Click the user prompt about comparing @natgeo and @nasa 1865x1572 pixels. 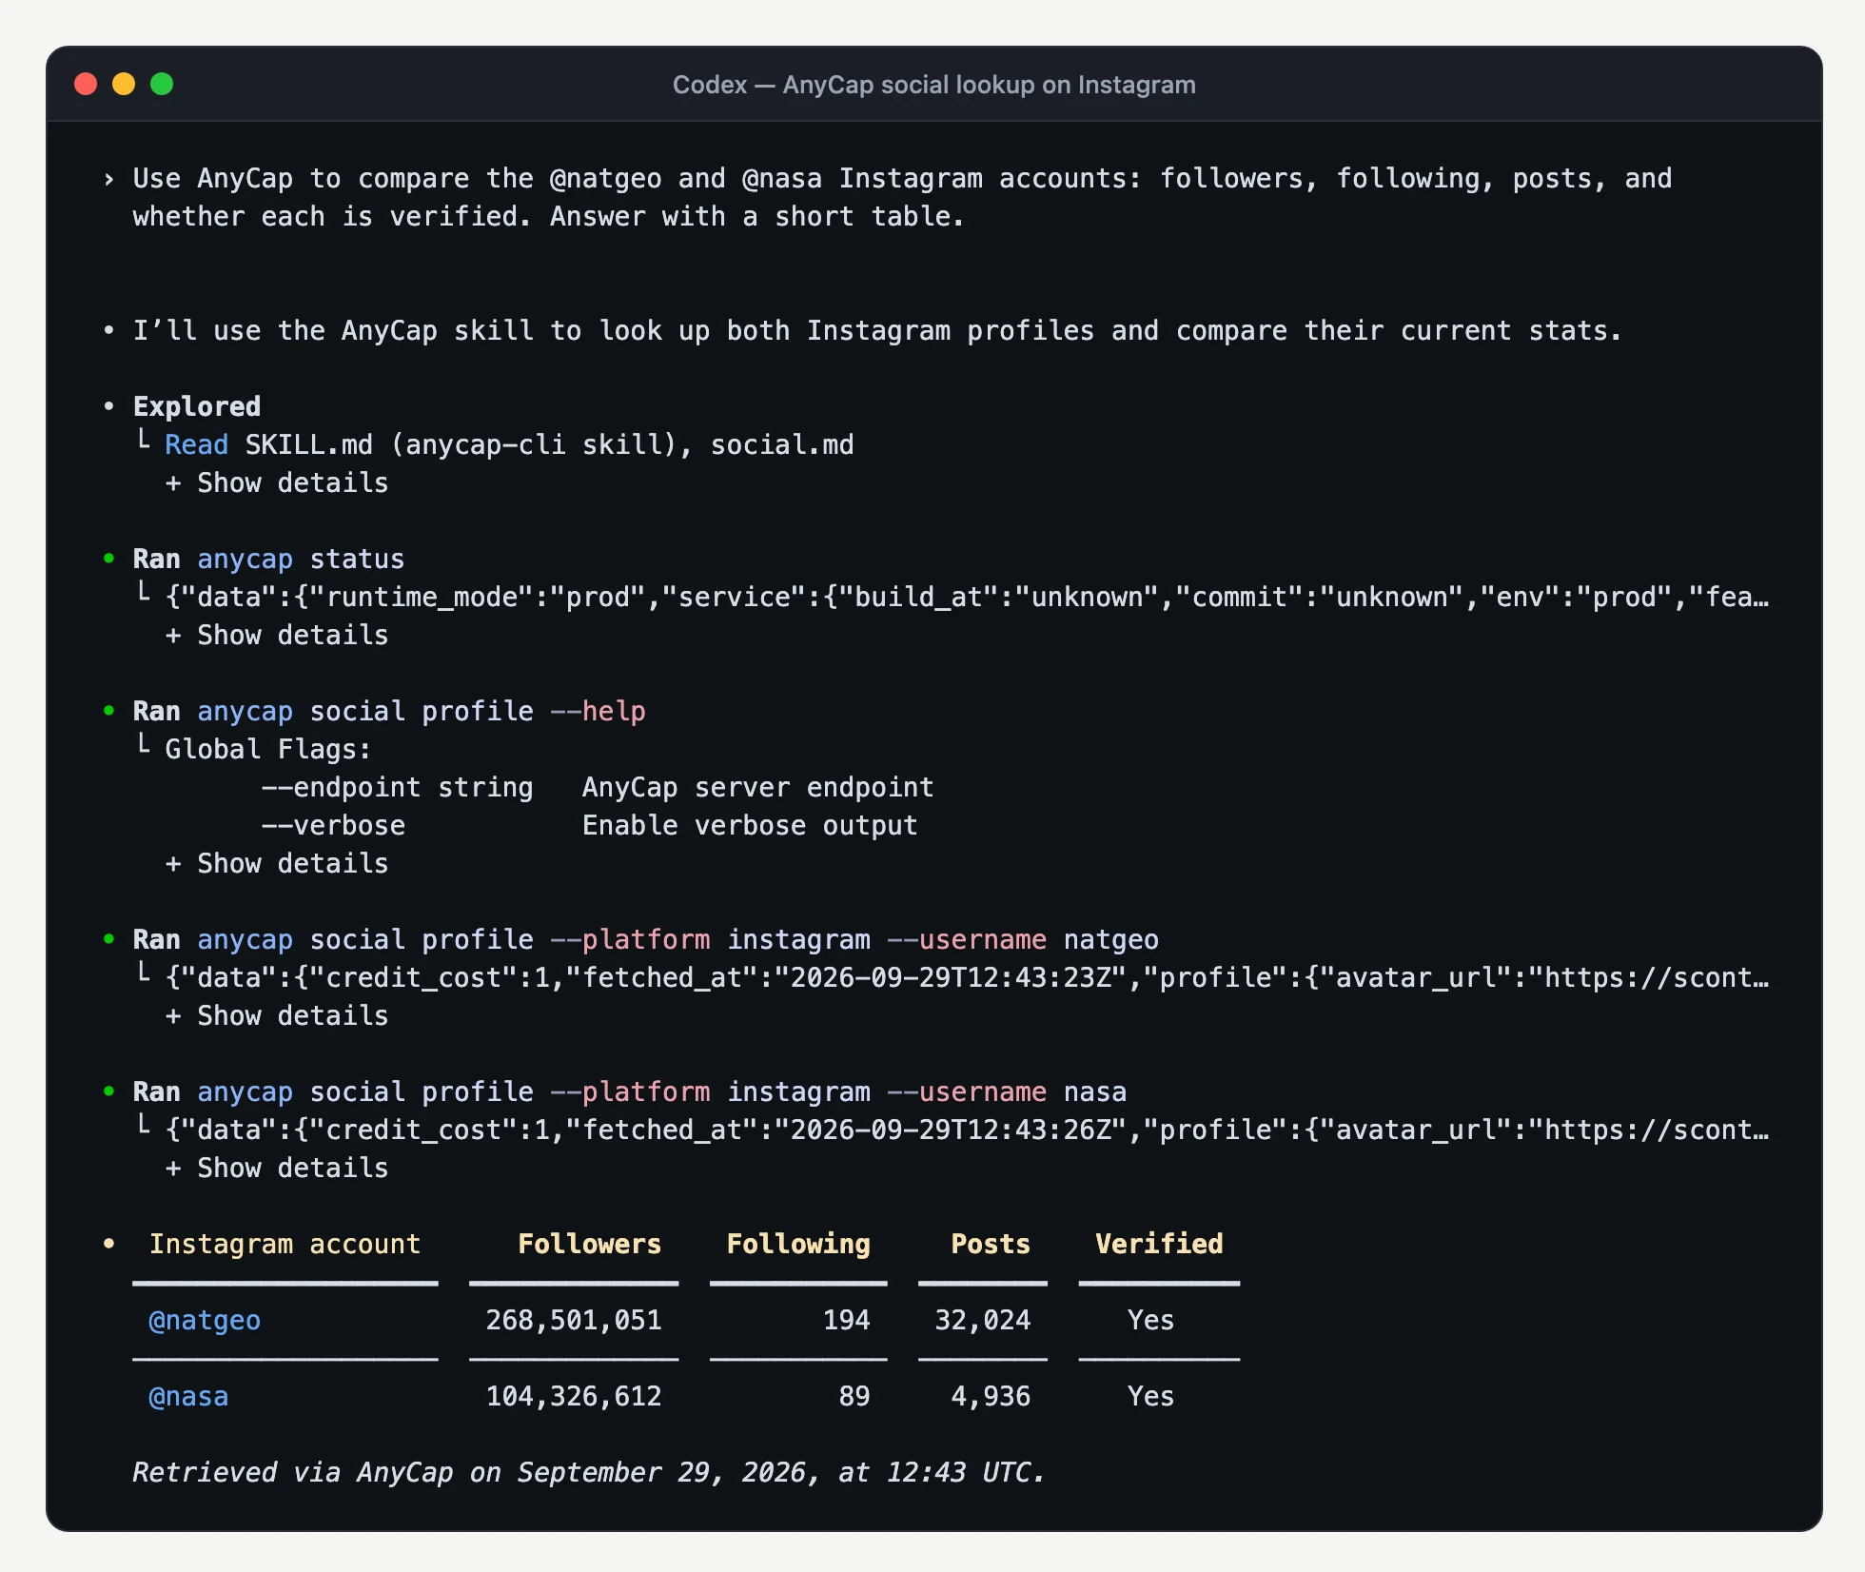(902, 197)
